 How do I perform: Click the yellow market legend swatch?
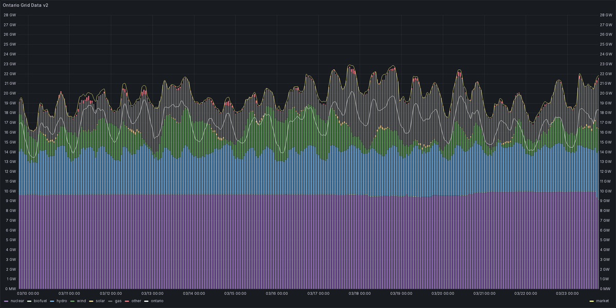(x=591, y=301)
